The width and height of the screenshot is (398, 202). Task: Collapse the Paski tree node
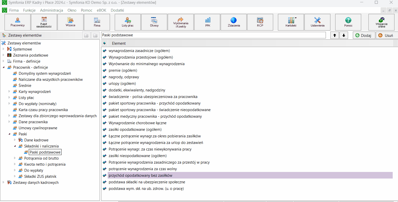tap(9, 134)
